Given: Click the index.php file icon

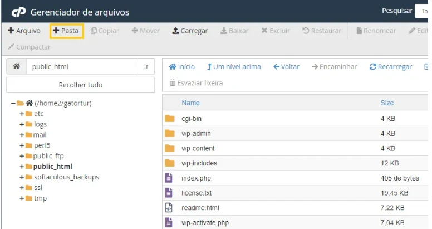Looking at the screenshot, I should (x=170, y=178).
